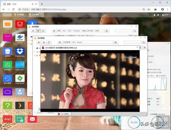Close the mp4 video preview window

[137, 47]
